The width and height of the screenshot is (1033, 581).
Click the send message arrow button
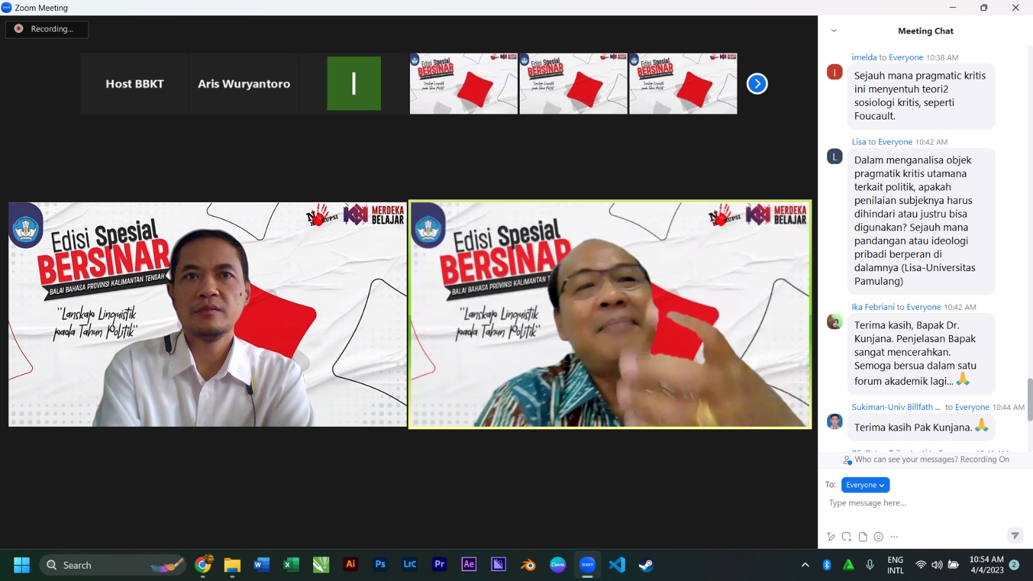point(1015,535)
